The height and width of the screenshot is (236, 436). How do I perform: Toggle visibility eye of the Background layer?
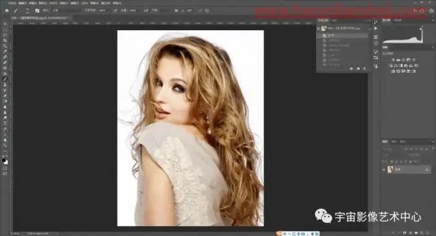tap(384, 169)
